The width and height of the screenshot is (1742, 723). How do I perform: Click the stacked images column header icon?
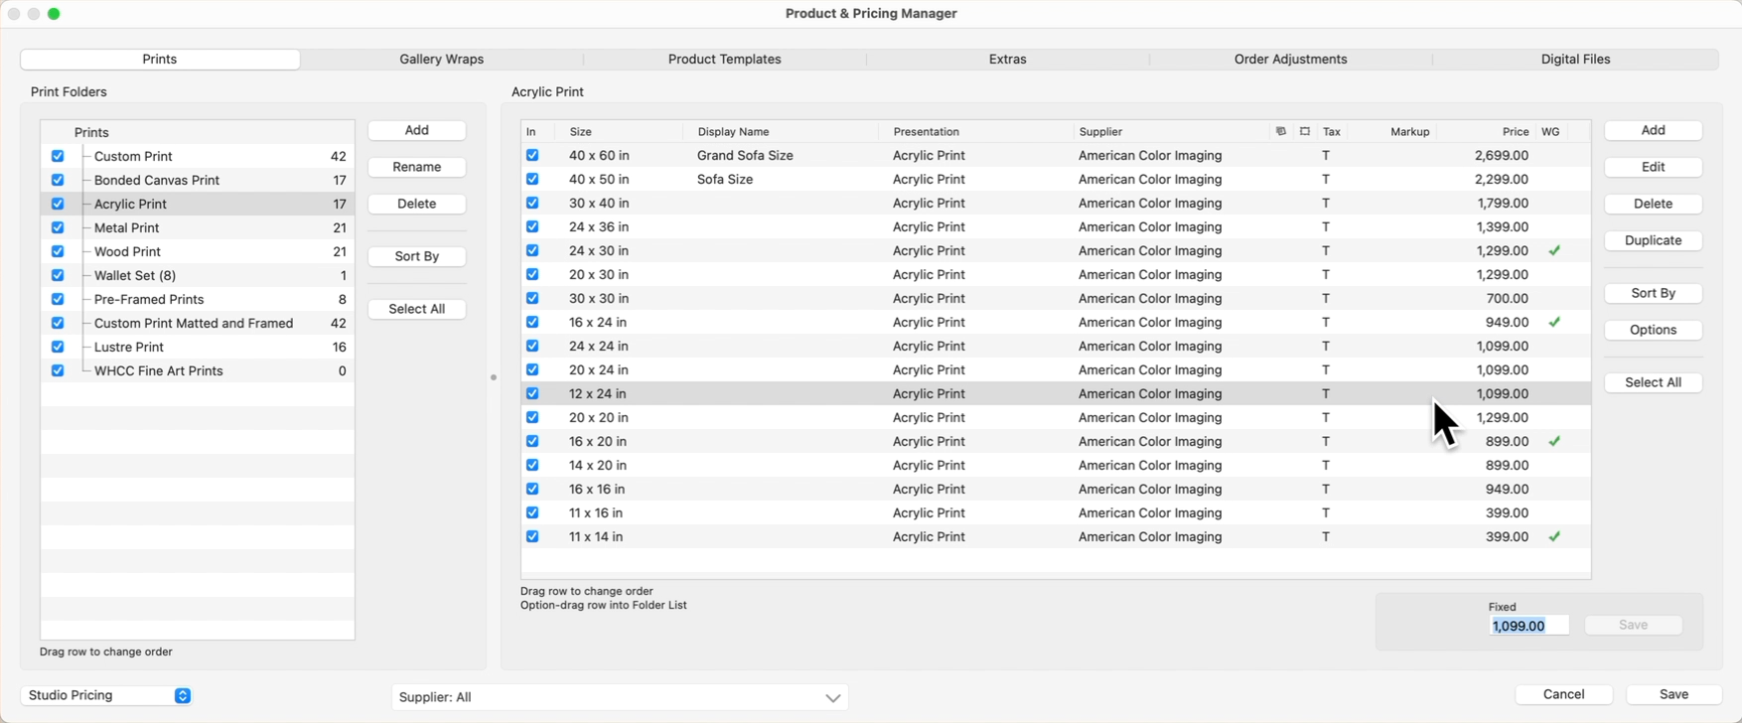[x=1280, y=131]
